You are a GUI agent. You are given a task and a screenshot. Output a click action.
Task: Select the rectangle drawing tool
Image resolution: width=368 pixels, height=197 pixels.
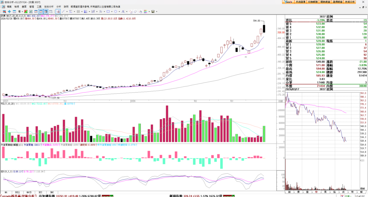coord(108,12)
